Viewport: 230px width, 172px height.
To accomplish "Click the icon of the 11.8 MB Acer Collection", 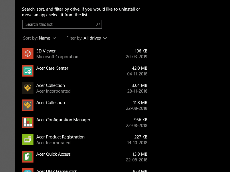I will (x=28, y=105).
